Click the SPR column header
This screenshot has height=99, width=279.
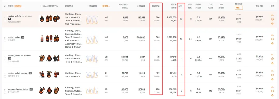(180, 6)
